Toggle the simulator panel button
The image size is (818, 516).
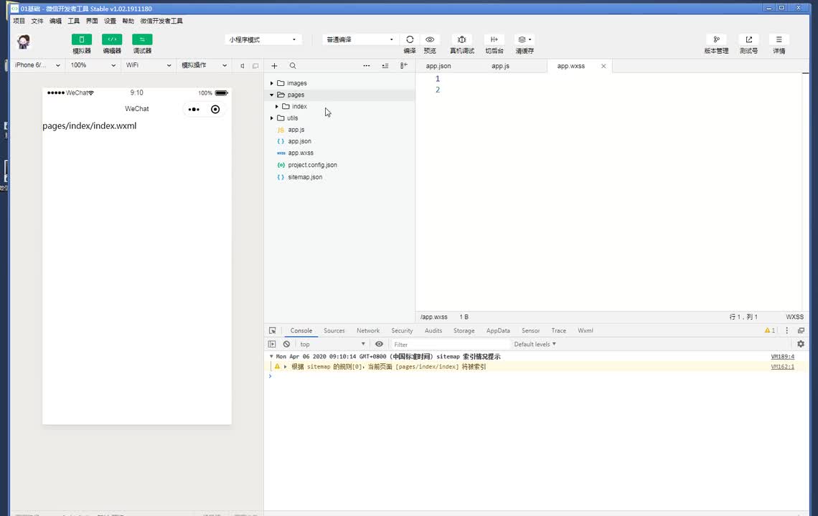point(81,39)
